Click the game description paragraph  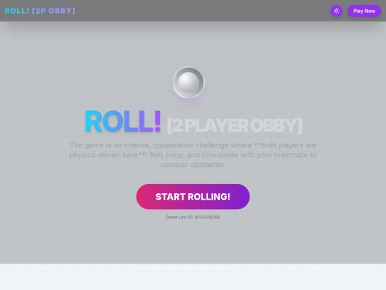[193, 155]
